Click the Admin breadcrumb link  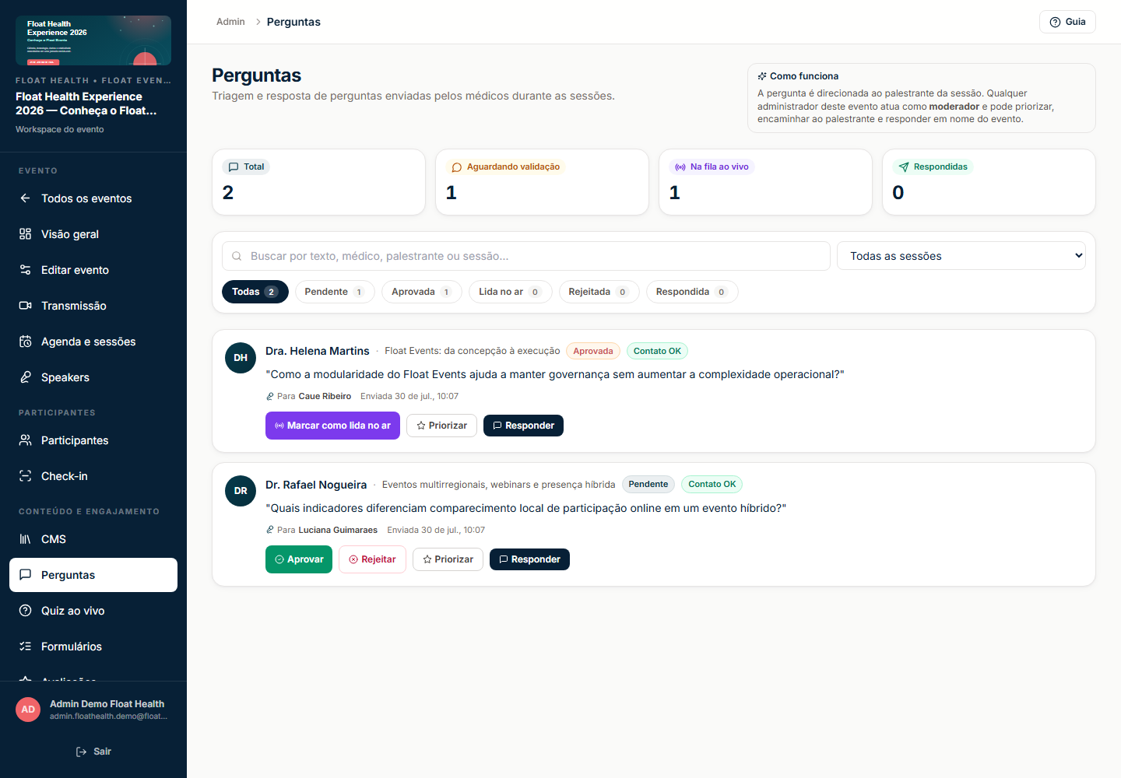point(230,22)
